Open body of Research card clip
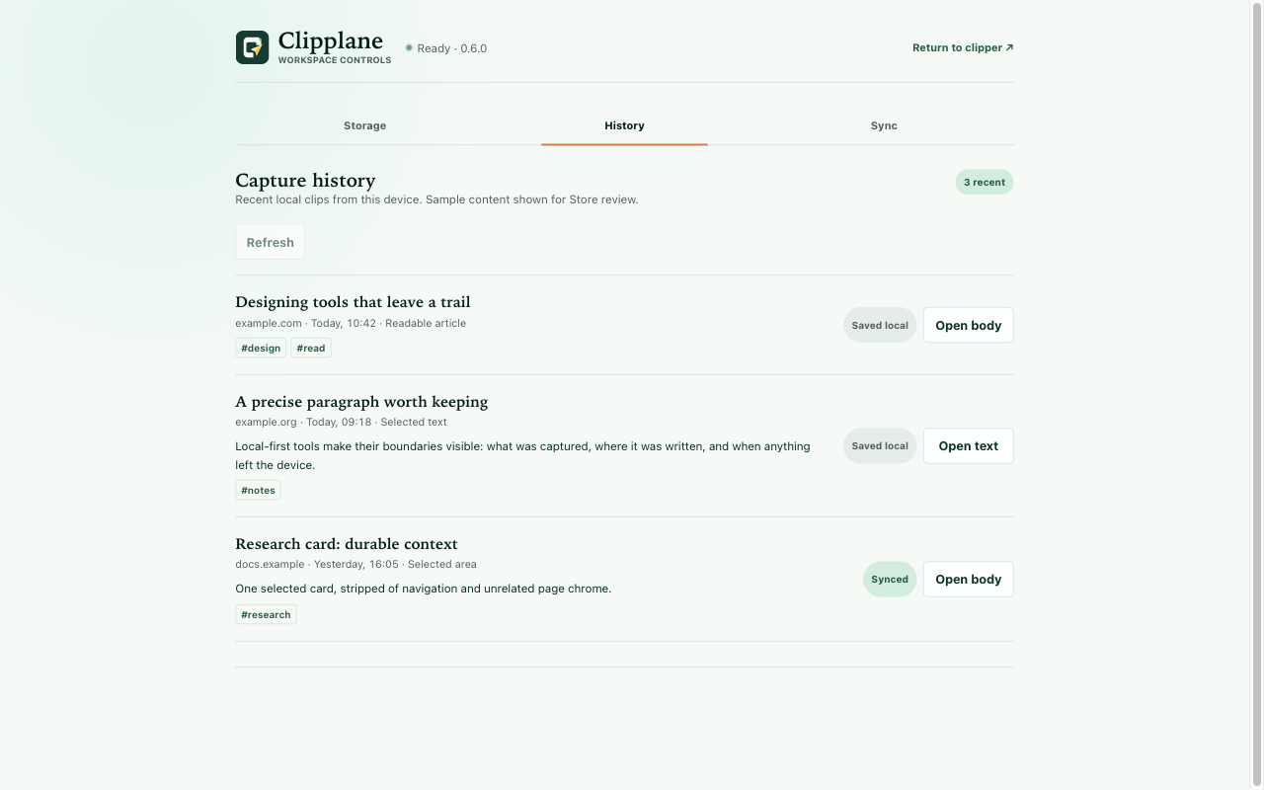1264x790 pixels. tap(968, 580)
